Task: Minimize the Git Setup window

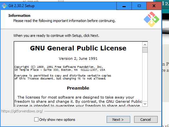Action: click(124, 6)
